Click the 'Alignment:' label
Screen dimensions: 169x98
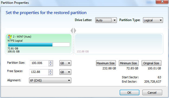coord(14,80)
